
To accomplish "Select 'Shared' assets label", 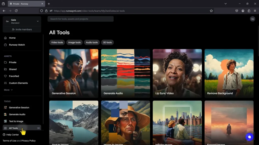I will point(13,69).
